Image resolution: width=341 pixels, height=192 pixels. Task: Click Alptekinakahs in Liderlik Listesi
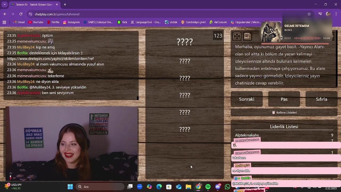[x=247, y=135]
